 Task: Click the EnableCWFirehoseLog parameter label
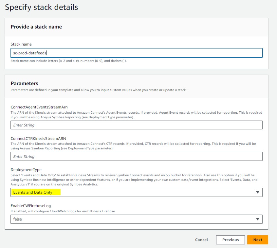tap(30, 206)
